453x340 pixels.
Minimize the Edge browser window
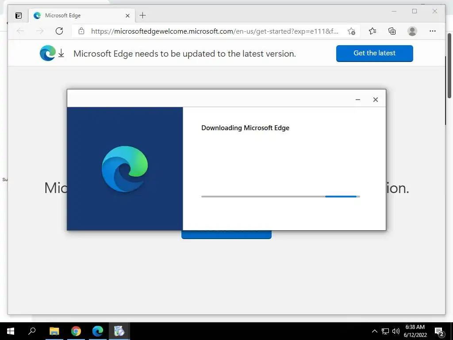[x=394, y=11]
